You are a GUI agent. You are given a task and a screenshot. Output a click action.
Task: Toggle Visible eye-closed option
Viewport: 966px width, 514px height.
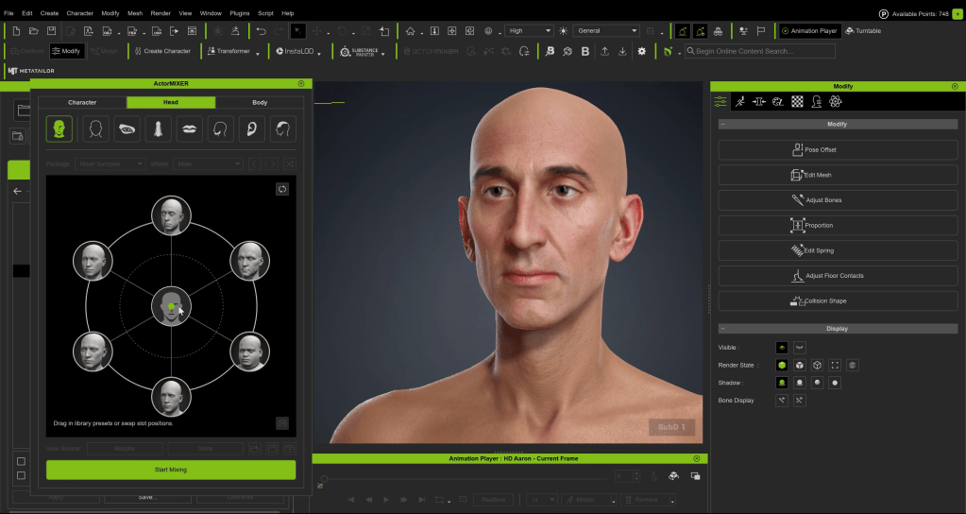pos(800,348)
